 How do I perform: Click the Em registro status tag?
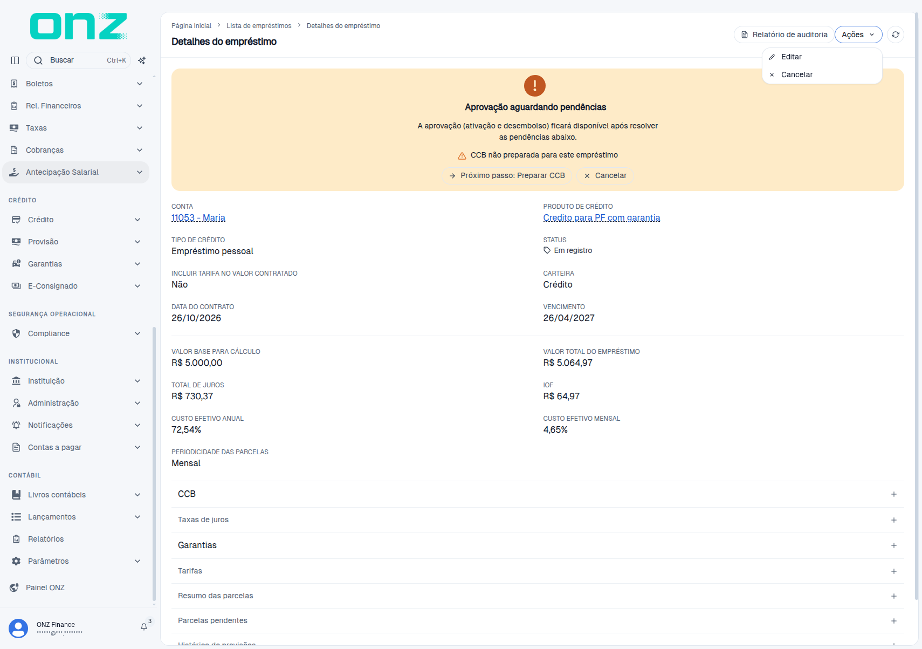(x=568, y=250)
